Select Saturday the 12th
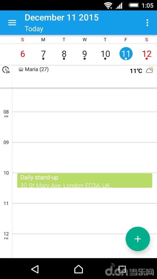The height and width of the screenshot is (279, 157). [x=147, y=54]
